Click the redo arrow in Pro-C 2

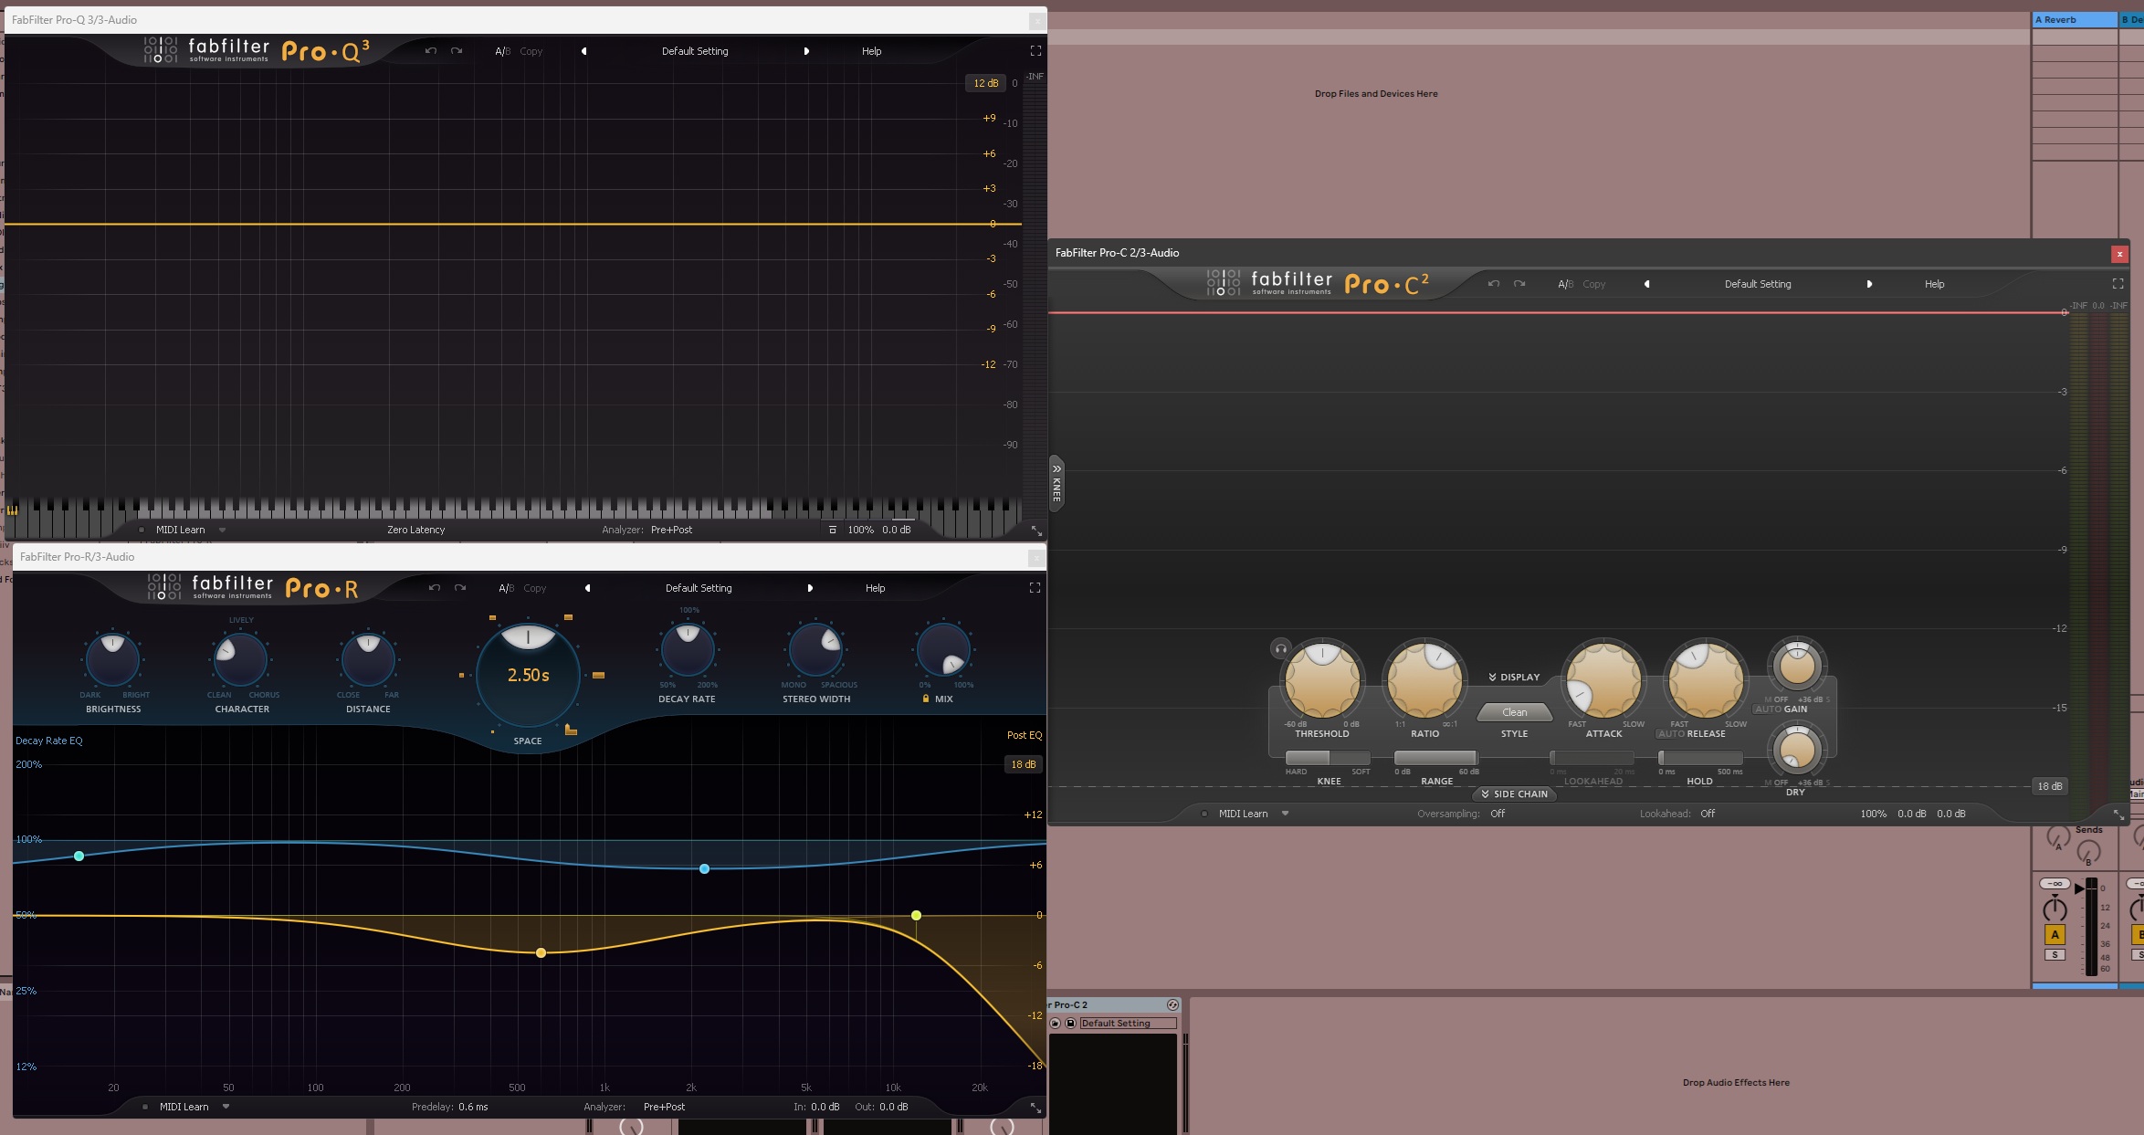coord(1519,284)
